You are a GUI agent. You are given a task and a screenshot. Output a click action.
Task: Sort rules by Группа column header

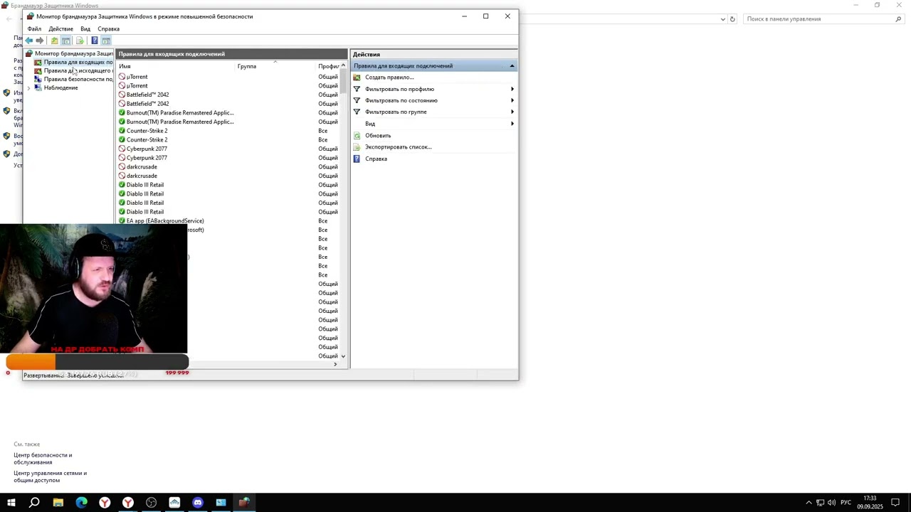click(275, 66)
